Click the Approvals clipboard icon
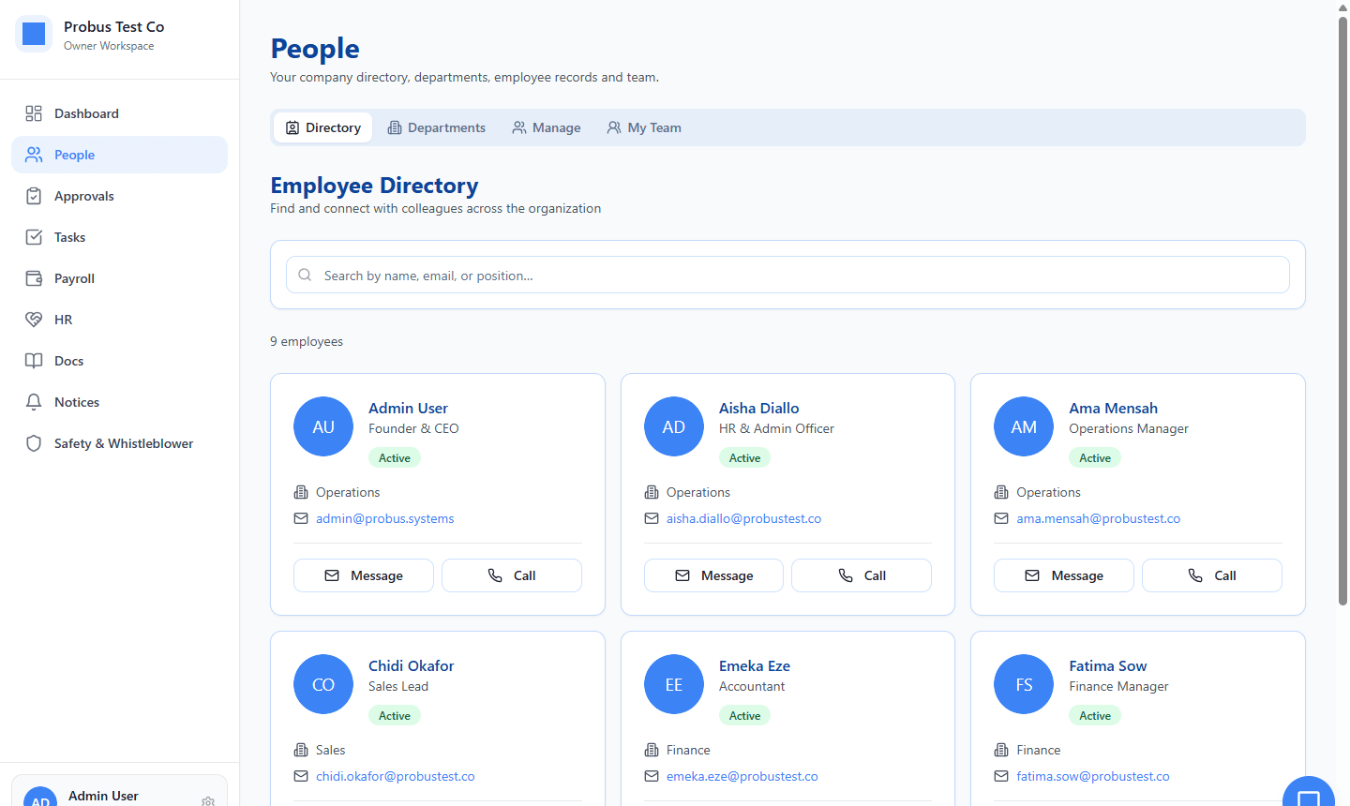Image resolution: width=1350 pixels, height=806 pixels. click(x=34, y=196)
